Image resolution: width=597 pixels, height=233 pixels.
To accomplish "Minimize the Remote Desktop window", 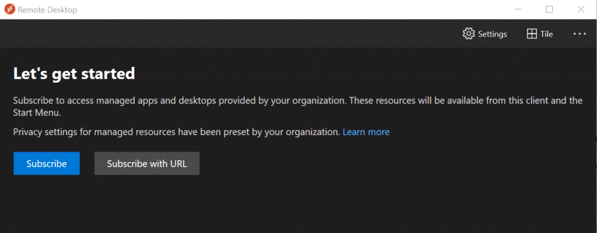I will pos(518,9).
